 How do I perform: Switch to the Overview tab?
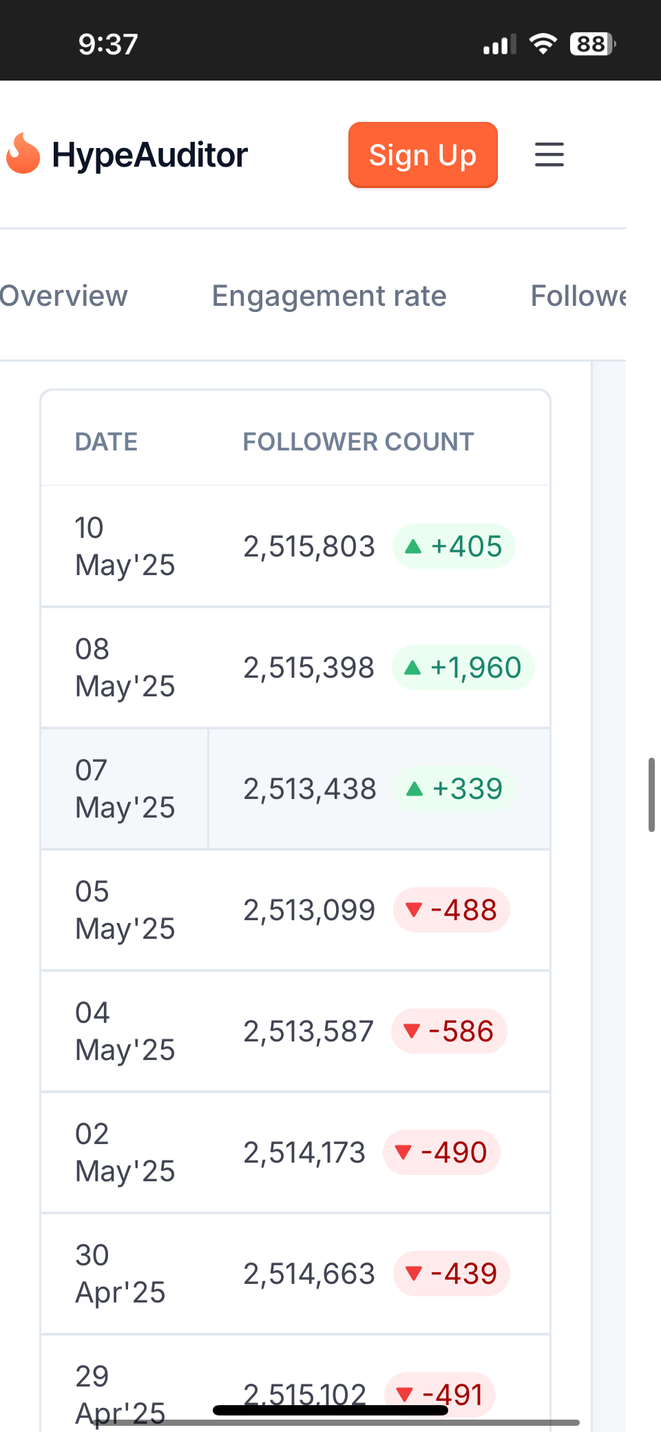click(x=63, y=296)
